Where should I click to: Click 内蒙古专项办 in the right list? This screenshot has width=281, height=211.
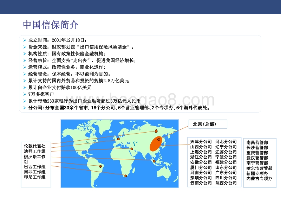point(259,179)
